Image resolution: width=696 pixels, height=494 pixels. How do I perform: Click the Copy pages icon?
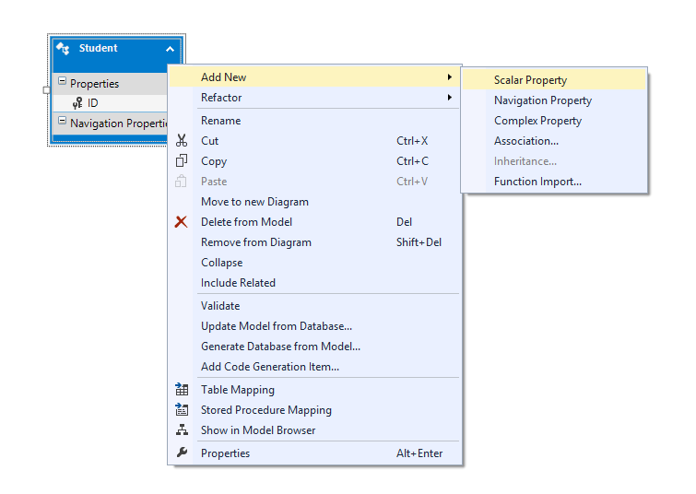click(182, 160)
